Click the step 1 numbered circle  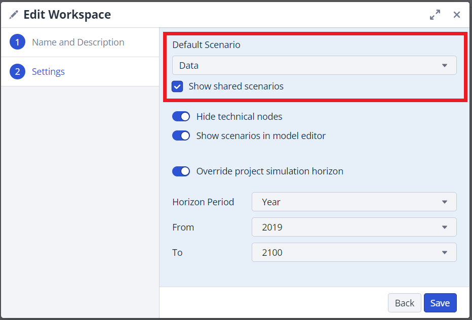[x=17, y=42]
